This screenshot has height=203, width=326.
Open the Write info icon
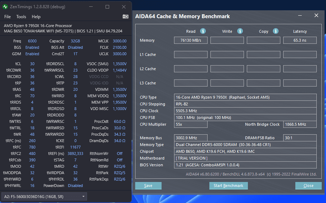(x=240, y=31)
